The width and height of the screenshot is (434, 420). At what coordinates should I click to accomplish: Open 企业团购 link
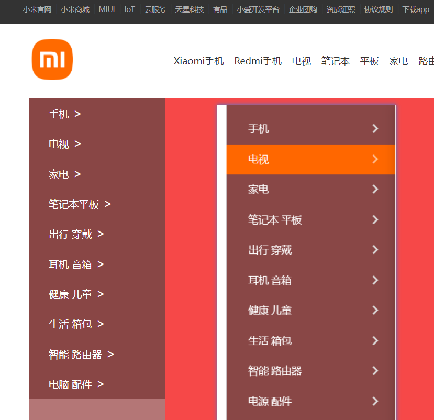303,10
